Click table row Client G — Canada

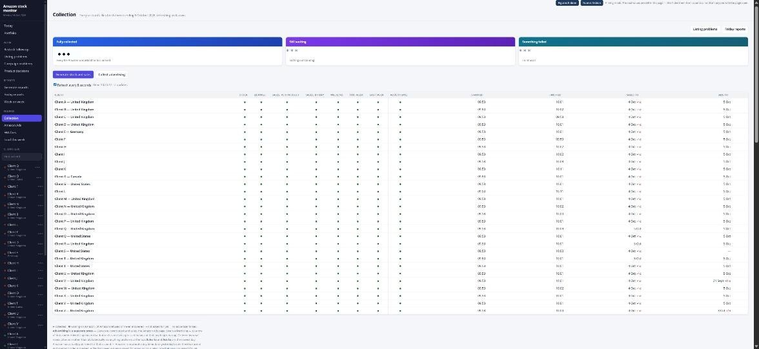coord(400,177)
